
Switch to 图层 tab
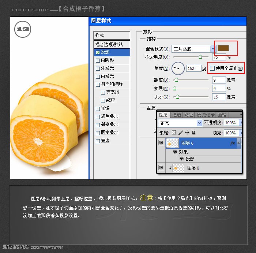coord(163,115)
